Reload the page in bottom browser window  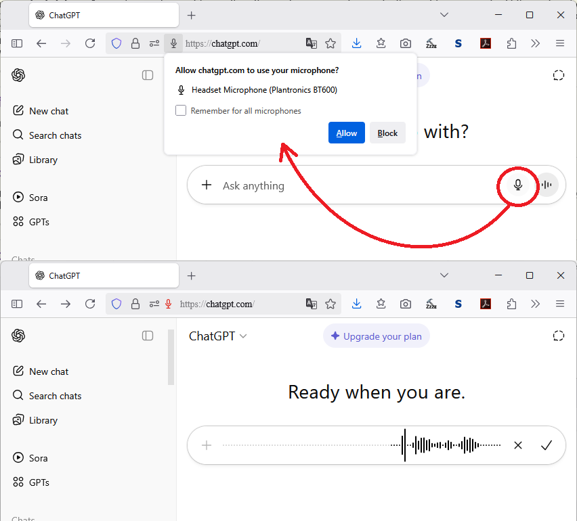pos(90,304)
